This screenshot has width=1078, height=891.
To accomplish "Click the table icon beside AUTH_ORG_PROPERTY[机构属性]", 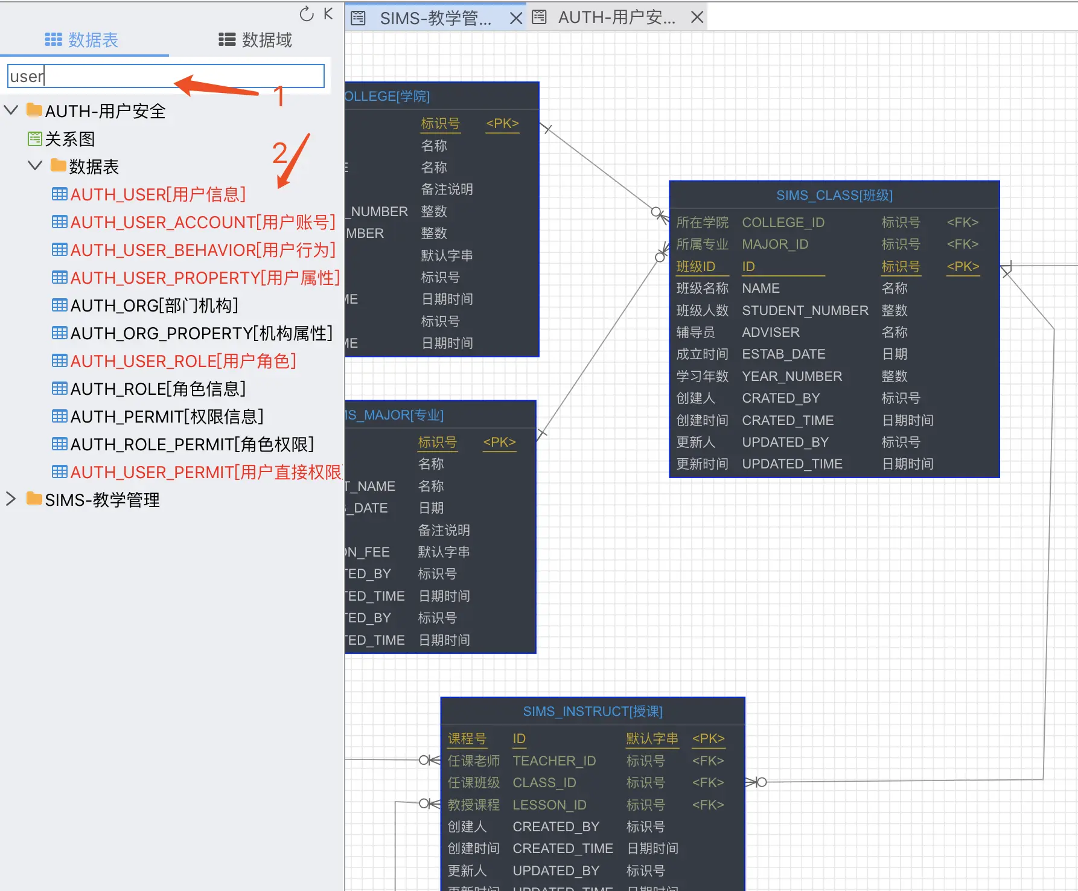I will pyautogui.click(x=60, y=333).
